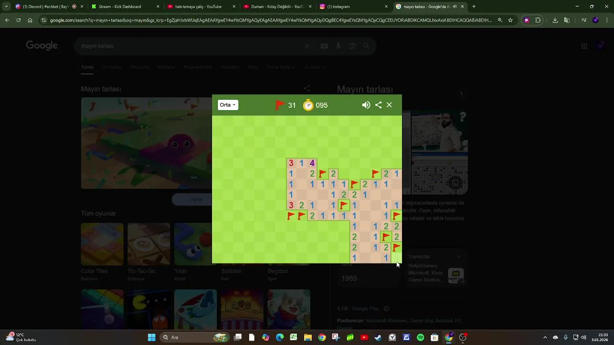Viewport: 614px width, 345px height.
Task: Mute the Minesweeper game sound
Action: [366, 105]
